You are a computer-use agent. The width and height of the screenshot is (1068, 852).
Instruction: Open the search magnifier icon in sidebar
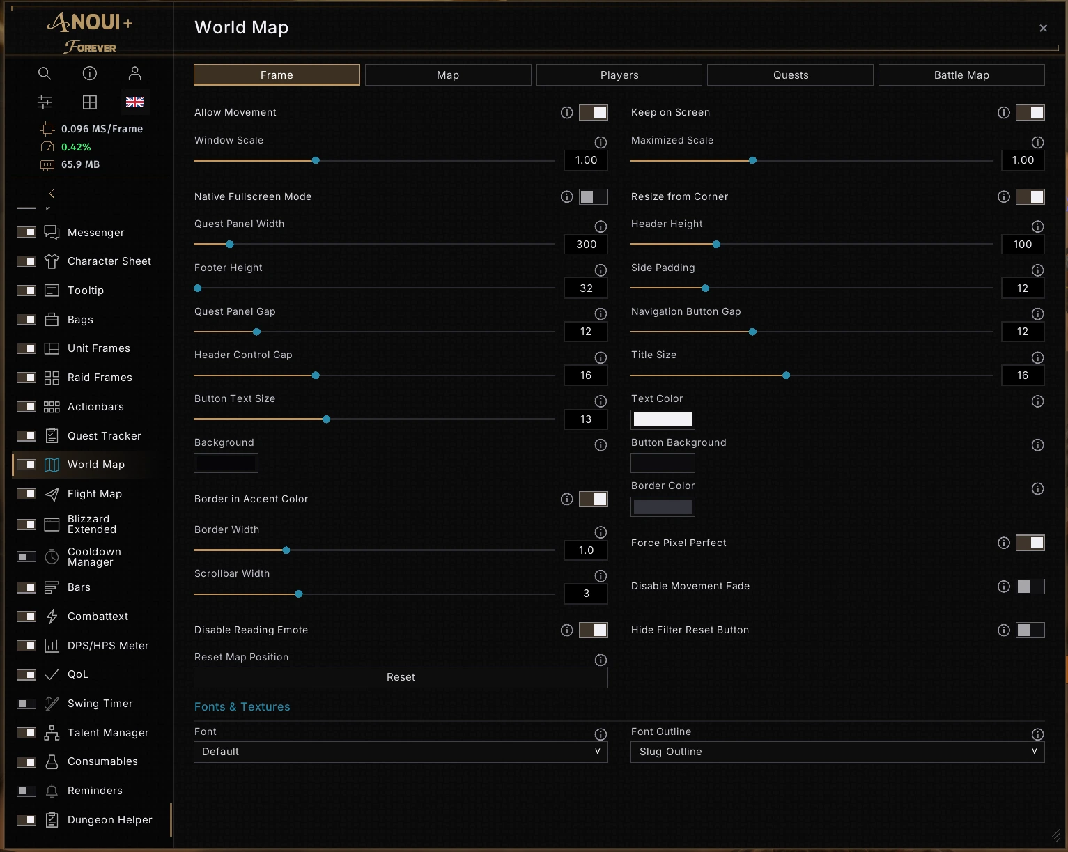point(45,73)
